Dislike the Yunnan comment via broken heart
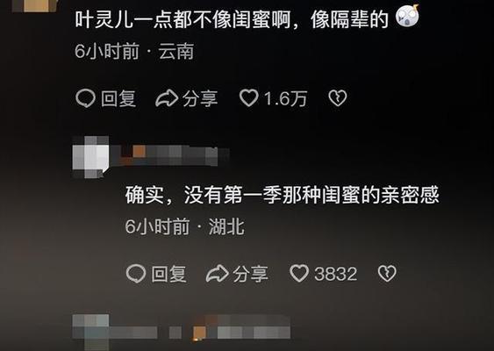 (338, 98)
